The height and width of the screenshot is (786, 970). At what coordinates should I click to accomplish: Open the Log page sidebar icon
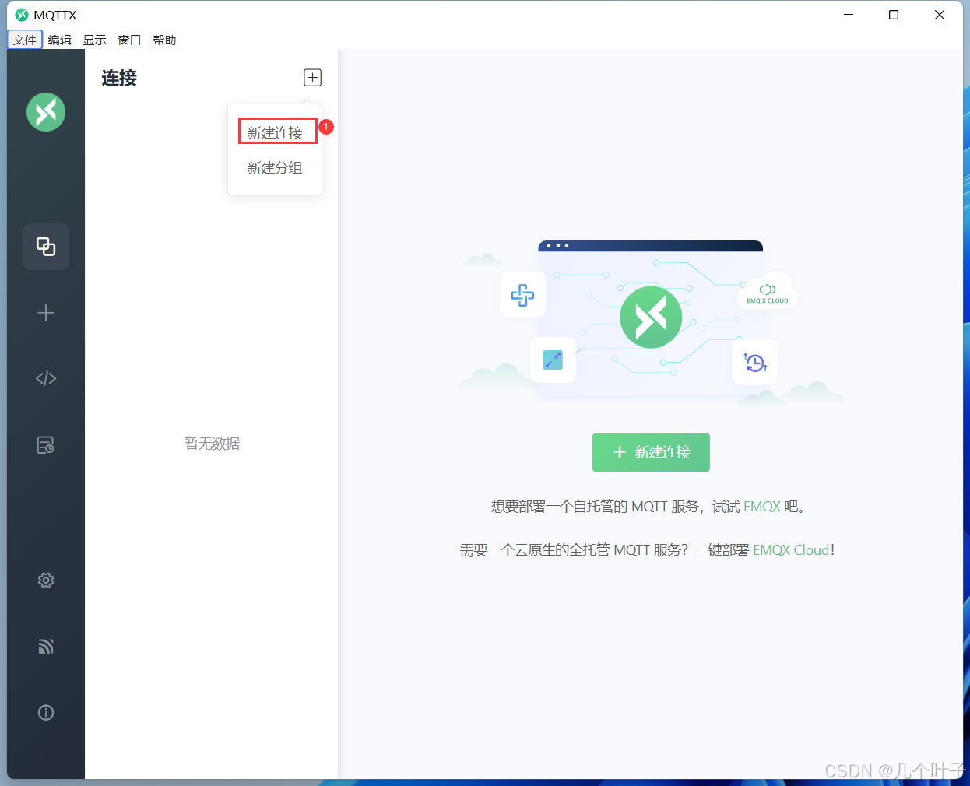pyautogui.click(x=46, y=444)
